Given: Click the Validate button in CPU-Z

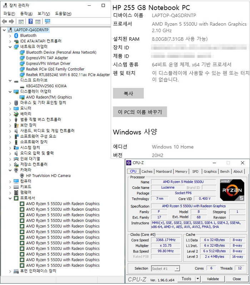Looking at the screenshot, I should click(x=213, y=279).
